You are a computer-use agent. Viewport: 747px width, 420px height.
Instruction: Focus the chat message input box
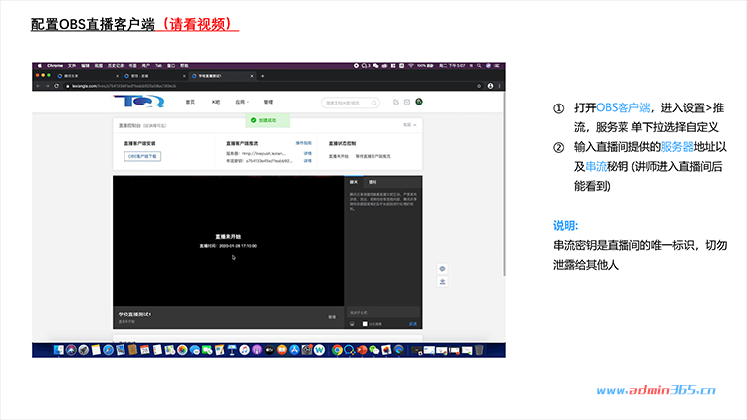(383, 313)
